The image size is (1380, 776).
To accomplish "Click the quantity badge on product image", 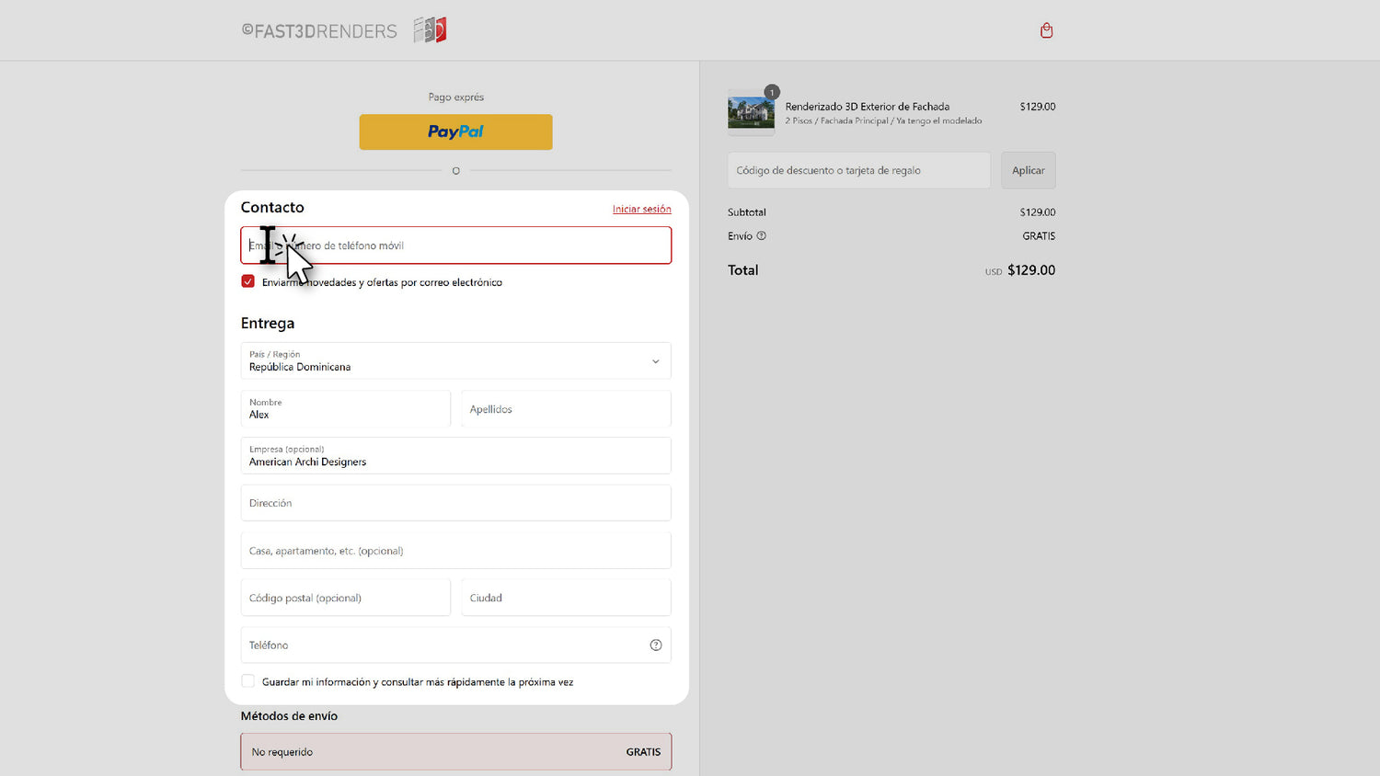I will click(x=772, y=92).
